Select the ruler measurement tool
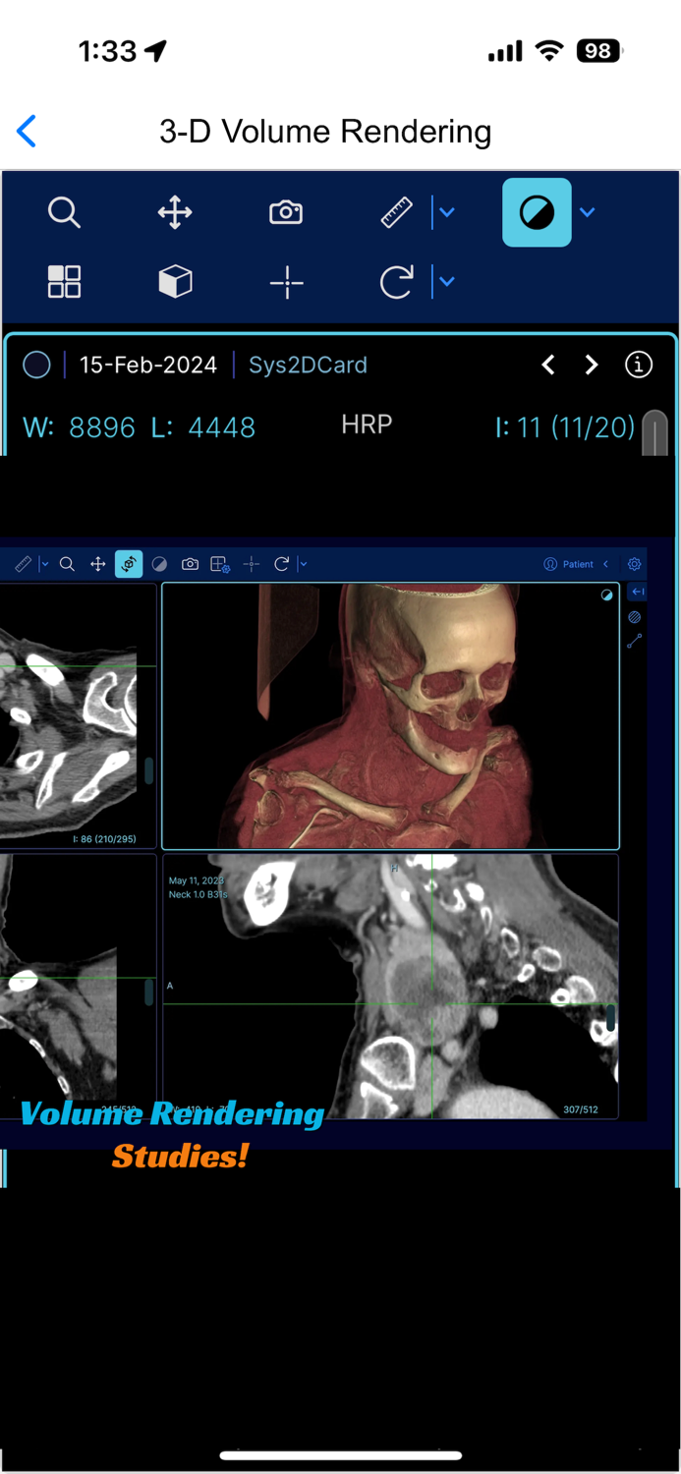Image resolution: width=681 pixels, height=1474 pixels. click(x=396, y=212)
